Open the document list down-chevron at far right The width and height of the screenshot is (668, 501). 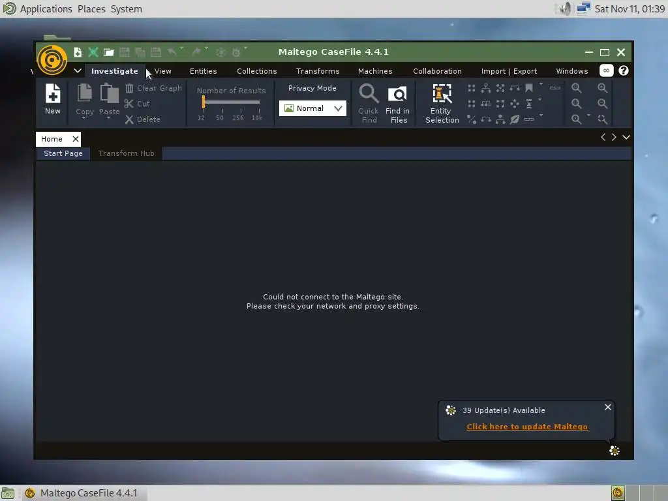click(x=626, y=137)
